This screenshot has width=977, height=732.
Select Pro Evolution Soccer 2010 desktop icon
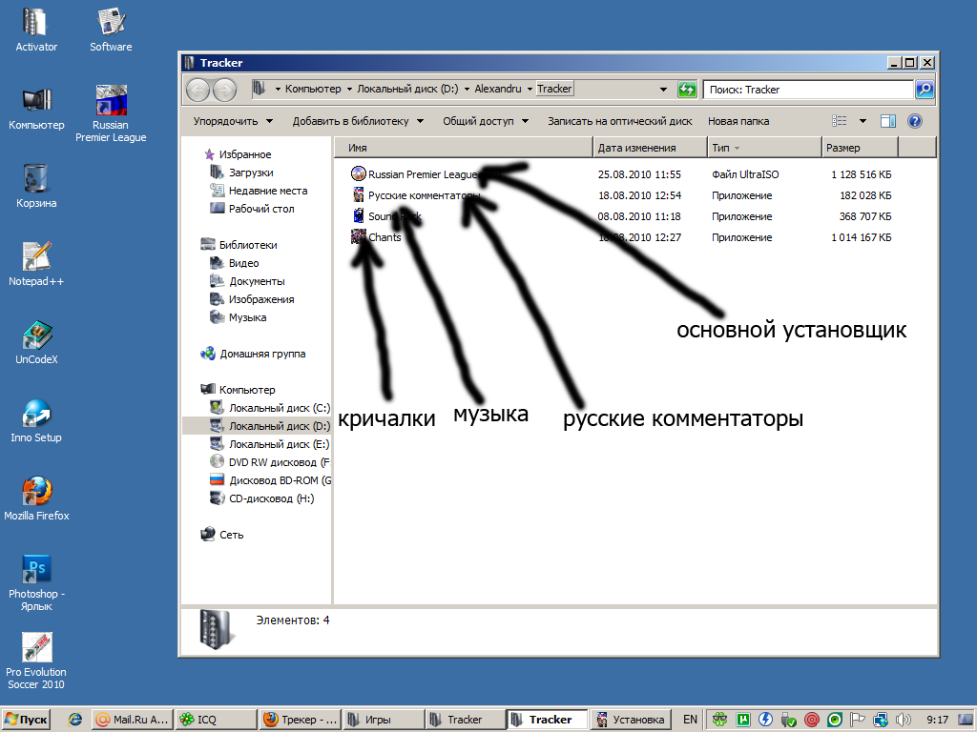[36, 661]
